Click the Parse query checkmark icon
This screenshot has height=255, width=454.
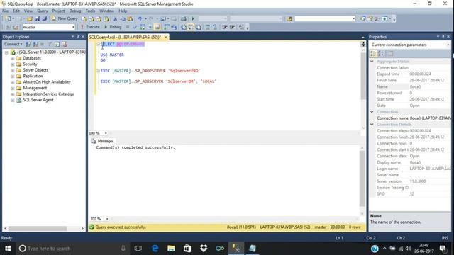135,27
